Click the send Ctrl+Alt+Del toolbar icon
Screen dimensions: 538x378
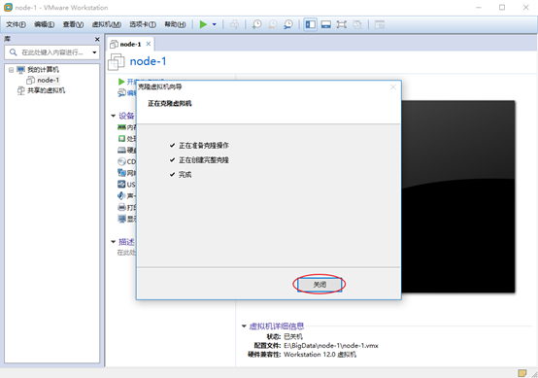pyautogui.click(x=234, y=24)
